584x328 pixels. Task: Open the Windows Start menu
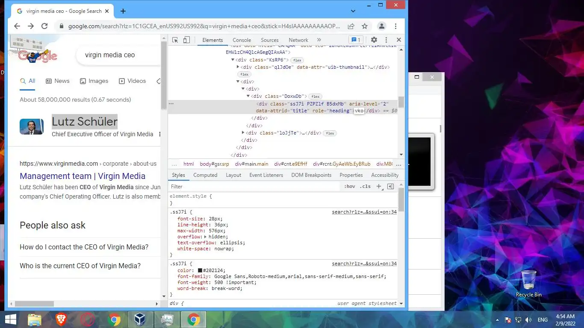[x=10, y=319]
